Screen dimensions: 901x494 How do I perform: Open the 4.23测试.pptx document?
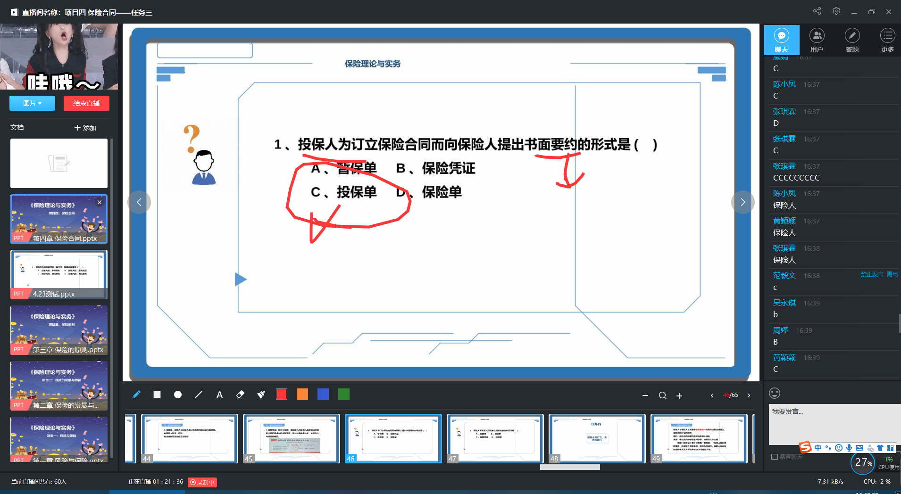click(x=59, y=275)
